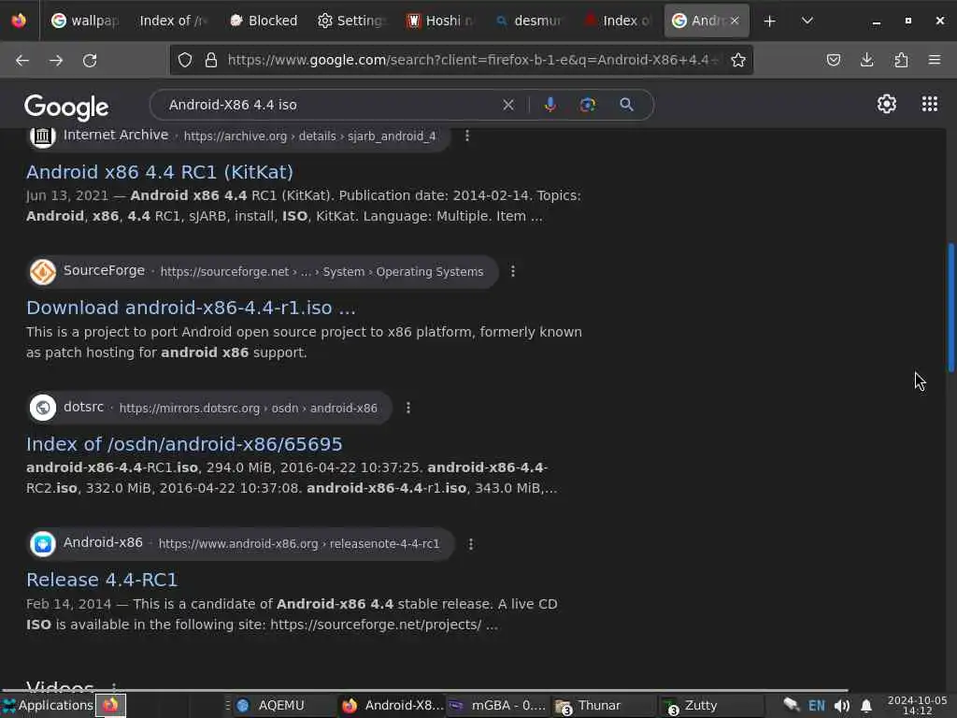Switch to the Hoshi tab
This screenshot has width=957, height=718.
[440, 21]
